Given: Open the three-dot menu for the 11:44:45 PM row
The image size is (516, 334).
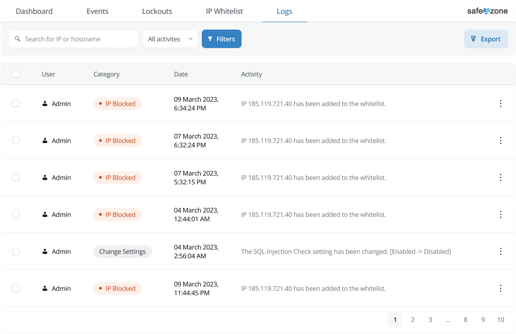Looking at the screenshot, I should click(501, 288).
